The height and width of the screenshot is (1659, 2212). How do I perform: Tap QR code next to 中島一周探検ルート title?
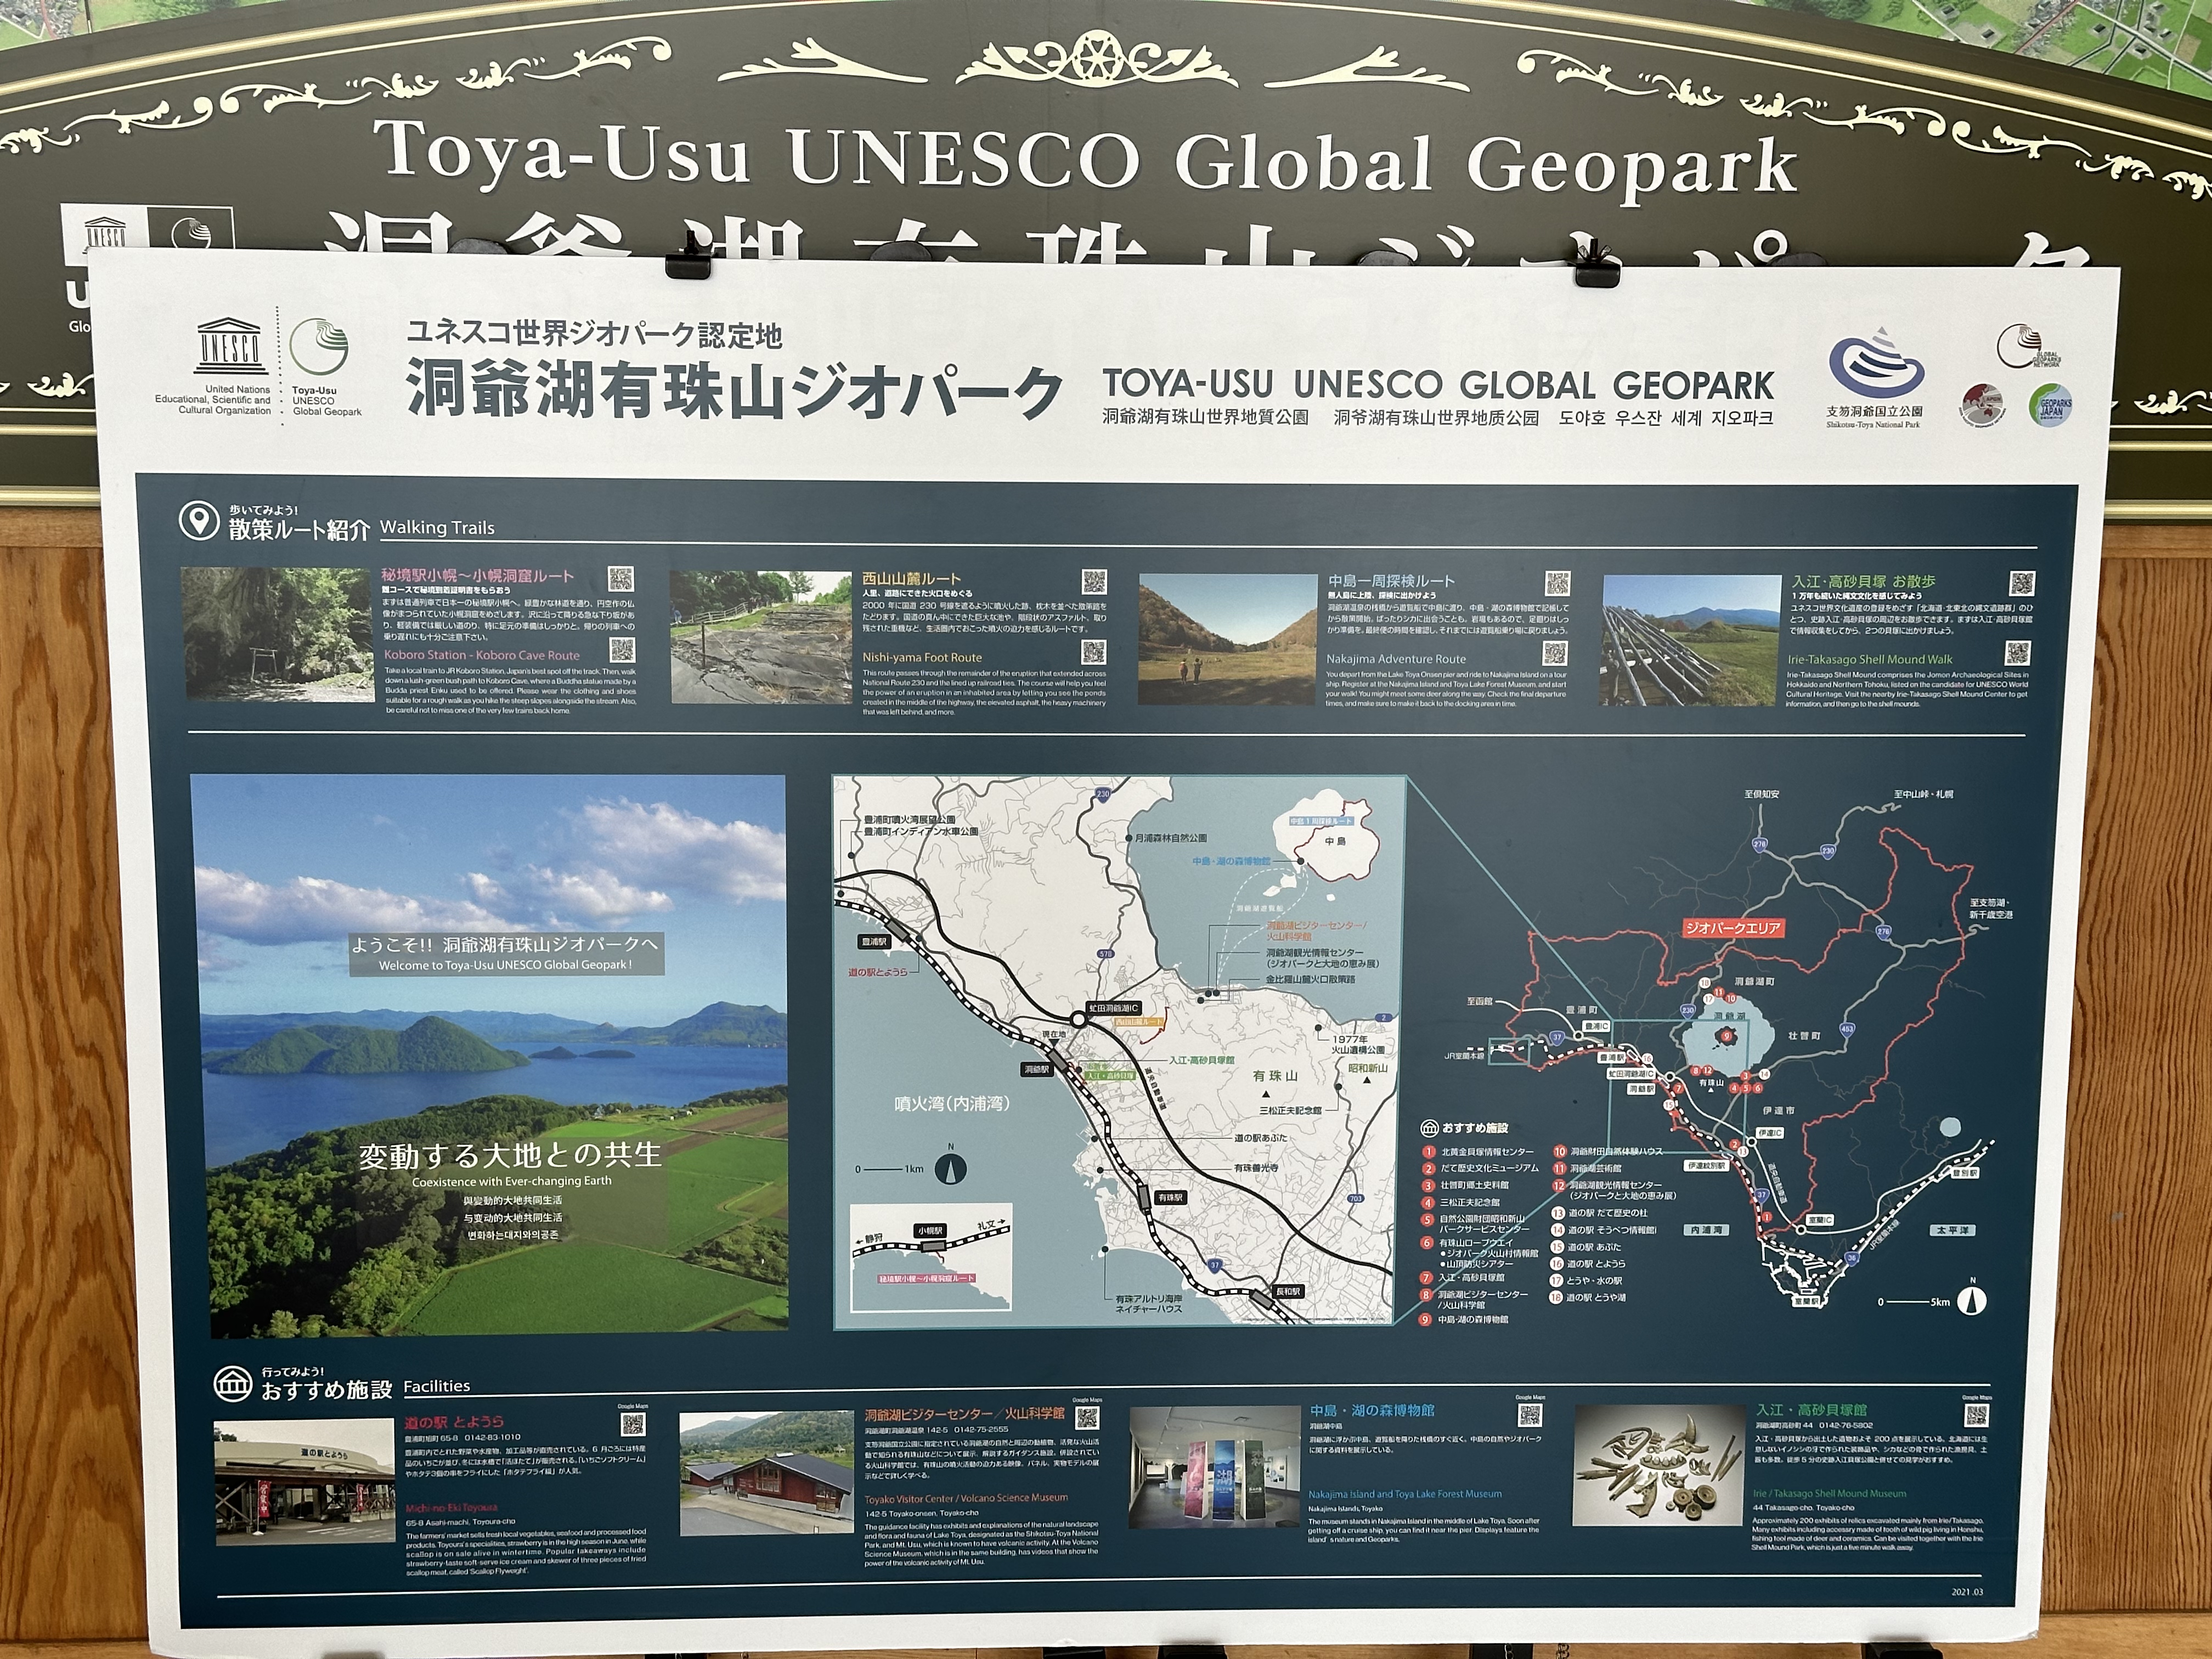point(1558,583)
